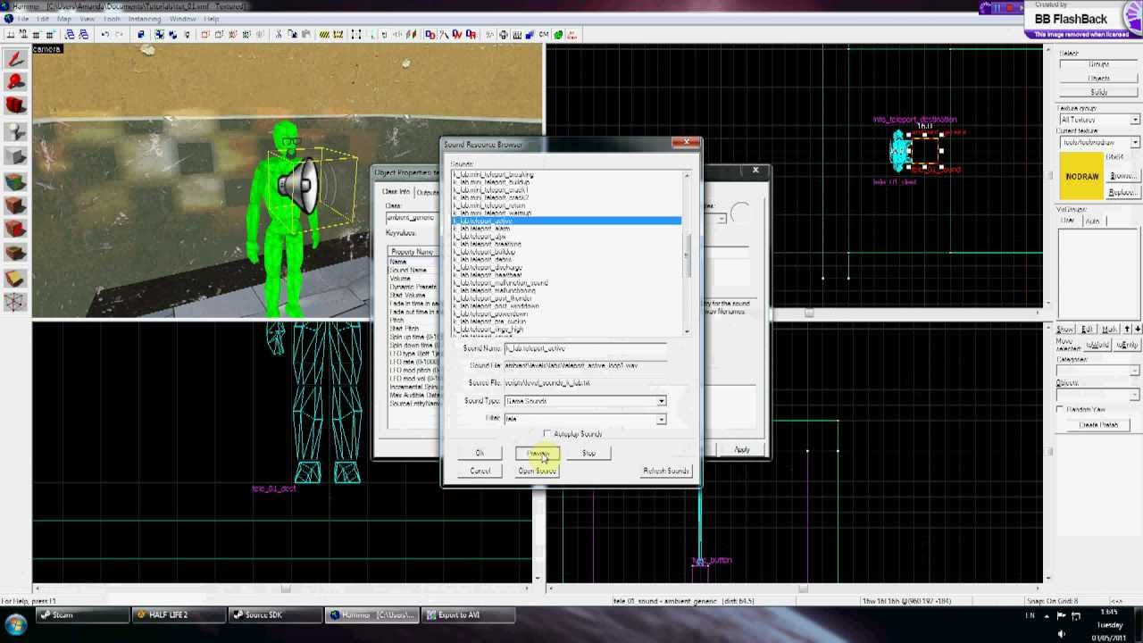Open HALF LIFE 2 from the taskbar

(179, 615)
